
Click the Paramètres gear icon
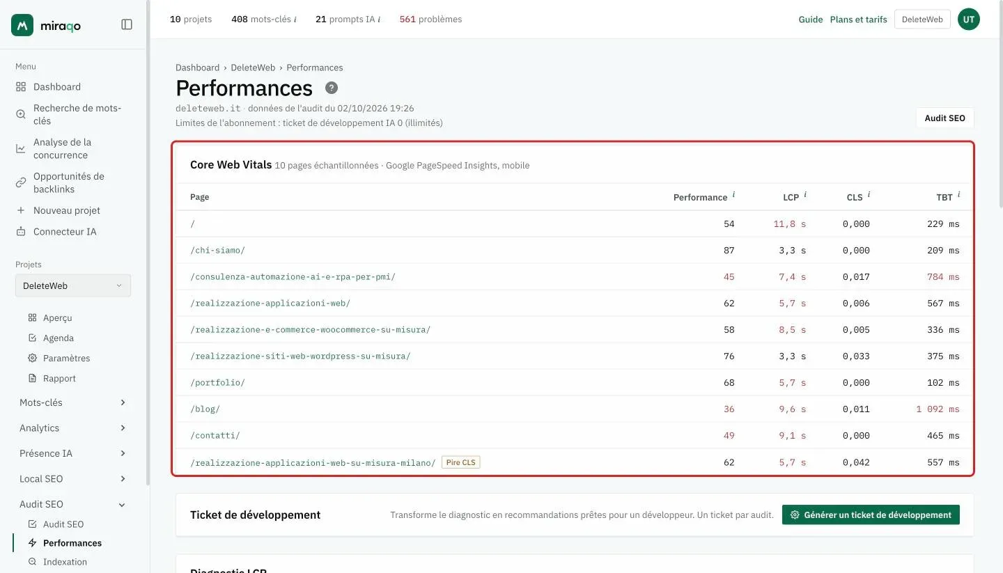click(32, 359)
